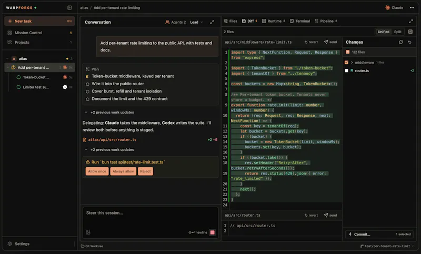Click Document the limit plan item

[129, 99]
